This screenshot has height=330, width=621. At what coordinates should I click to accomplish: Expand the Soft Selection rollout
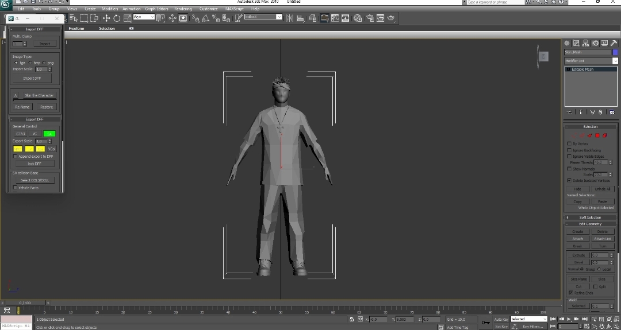[x=590, y=218]
